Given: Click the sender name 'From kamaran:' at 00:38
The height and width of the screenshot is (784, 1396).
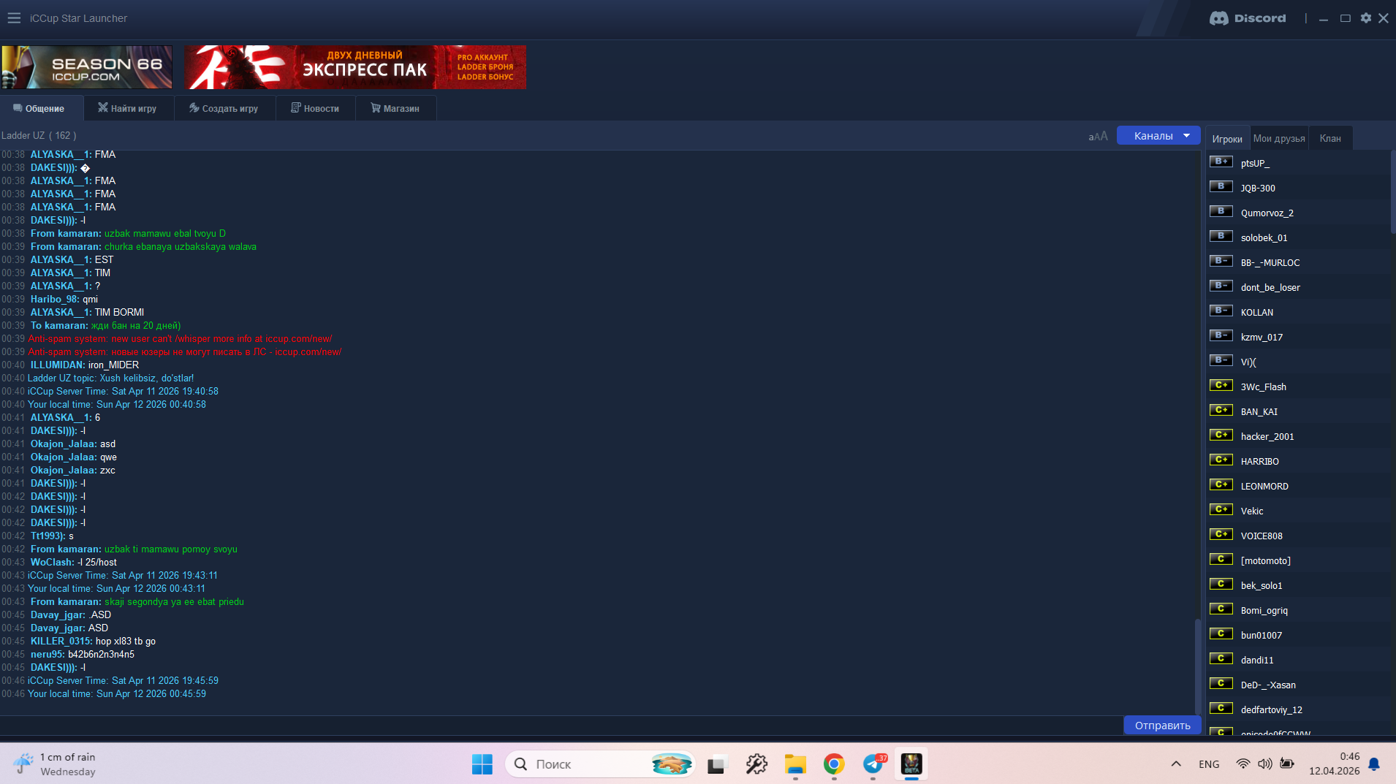Looking at the screenshot, I should pos(66,234).
